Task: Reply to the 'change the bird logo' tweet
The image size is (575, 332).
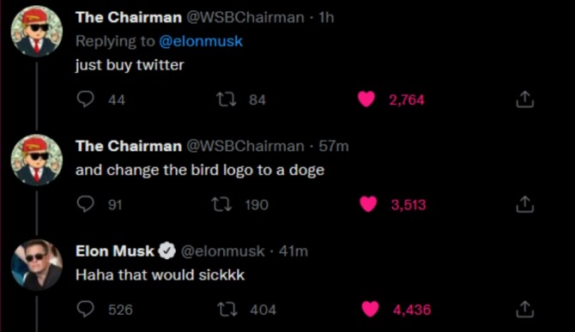Action: (x=86, y=204)
